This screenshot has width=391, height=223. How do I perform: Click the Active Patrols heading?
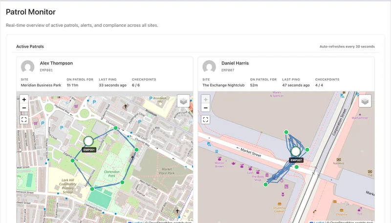30,46
